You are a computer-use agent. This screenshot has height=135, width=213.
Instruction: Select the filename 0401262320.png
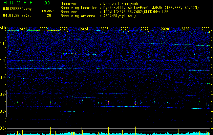point(17,9)
